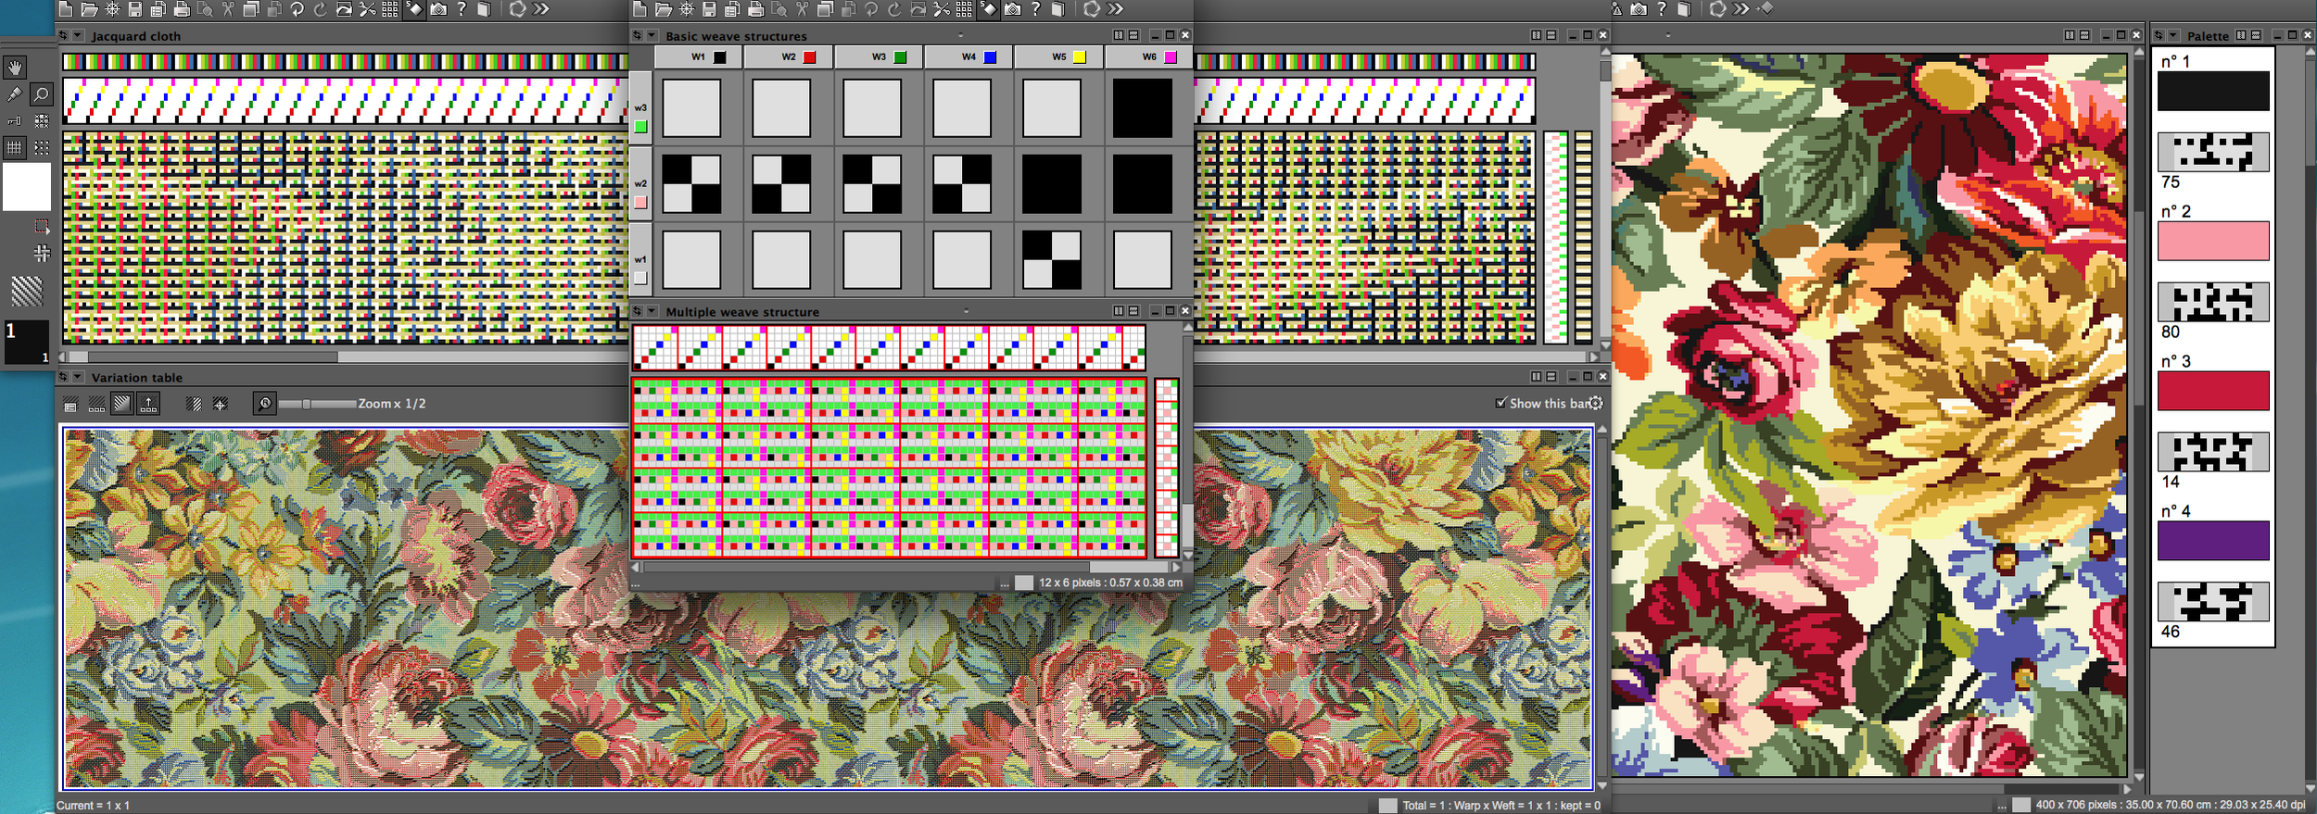The width and height of the screenshot is (2317, 814).
Task: Toggle the W1 weave cell in row w2
Action: click(691, 184)
